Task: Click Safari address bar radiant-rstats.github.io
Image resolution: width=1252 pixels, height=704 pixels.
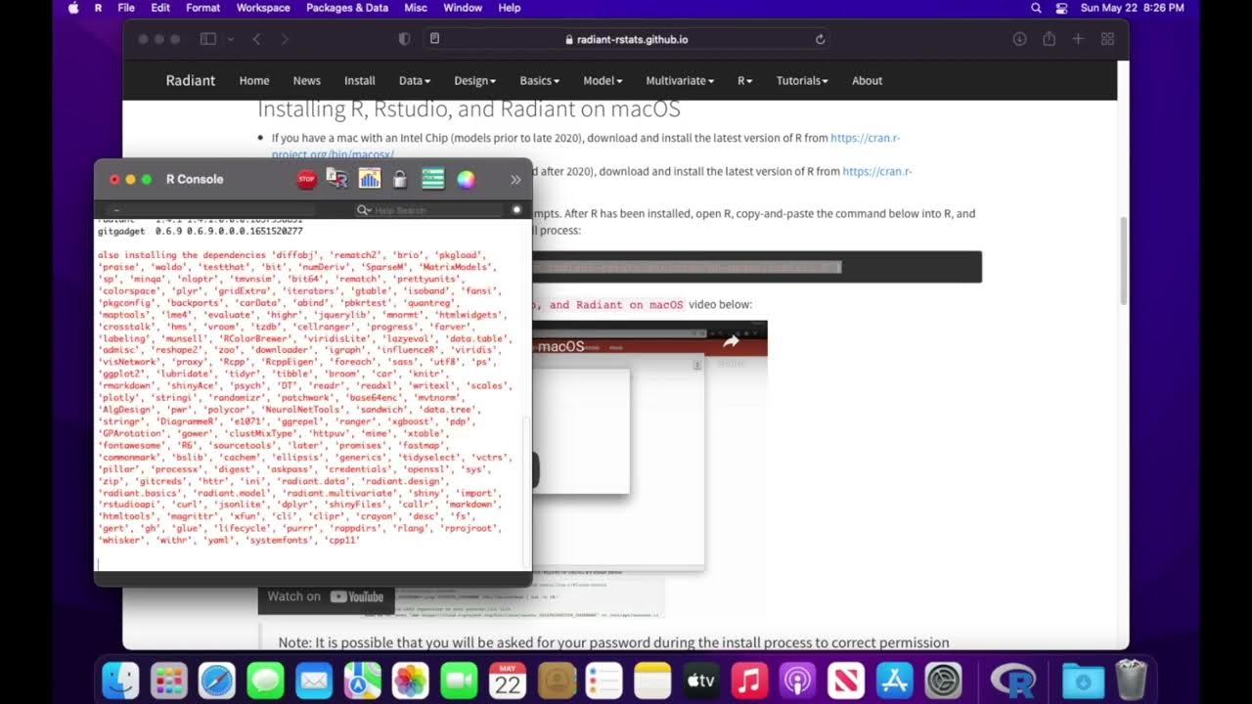Action: click(626, 39)
